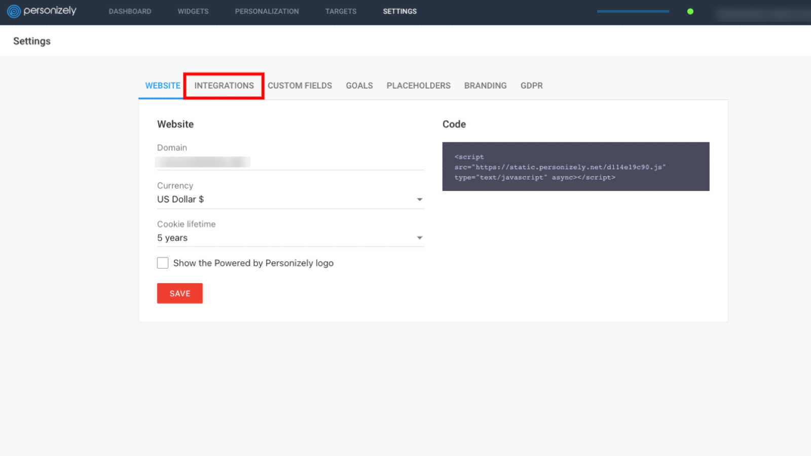Click the Domain input field
The height and width of the screenshot is (456, 811).
[290, 162]
